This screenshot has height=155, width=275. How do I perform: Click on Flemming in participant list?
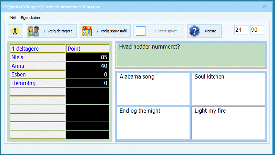coord(37,83)
